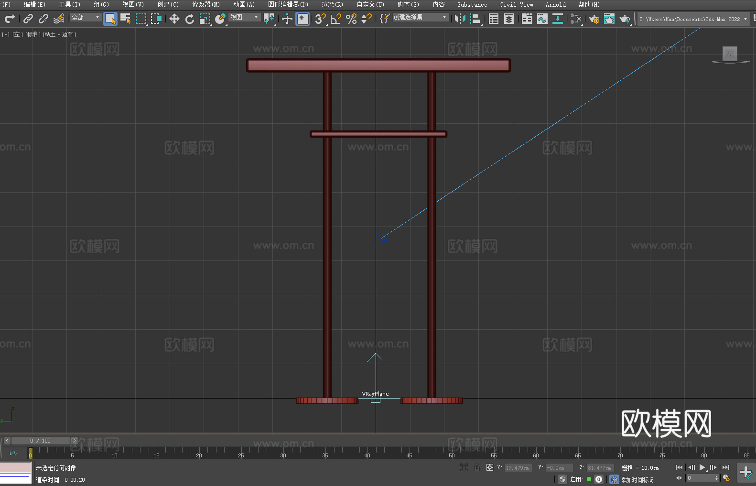
Task: Activate the Rotate tool
Action: coord(190,19)
